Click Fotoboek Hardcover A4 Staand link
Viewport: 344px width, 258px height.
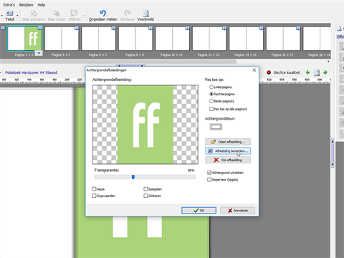tap(32, 72)
